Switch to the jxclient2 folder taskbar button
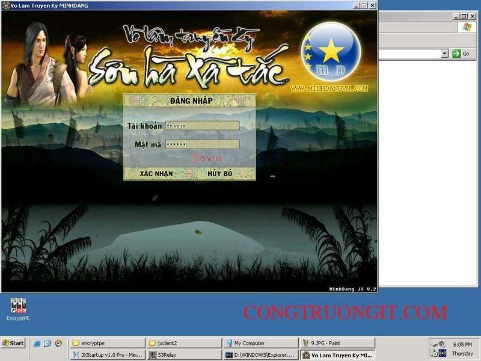Viewport: 481px width, 361px height. tap(184, 343)
